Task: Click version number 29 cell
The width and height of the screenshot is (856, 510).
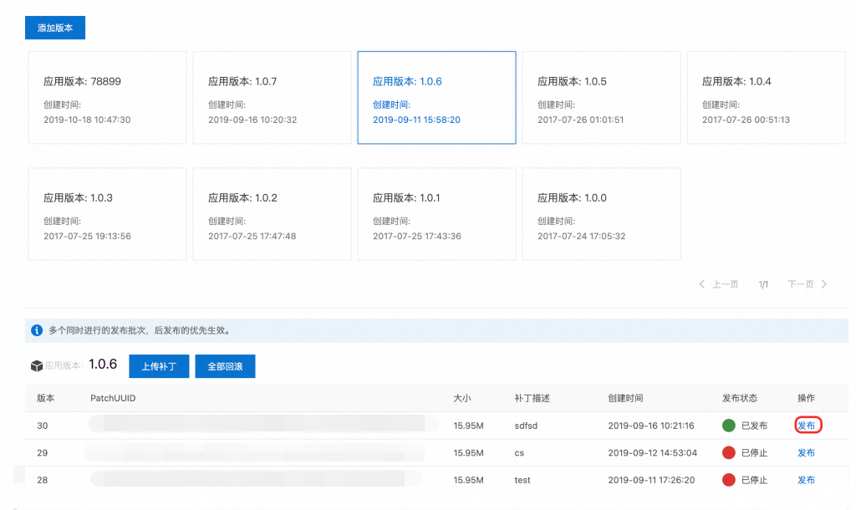Action: tap(43, 452)
